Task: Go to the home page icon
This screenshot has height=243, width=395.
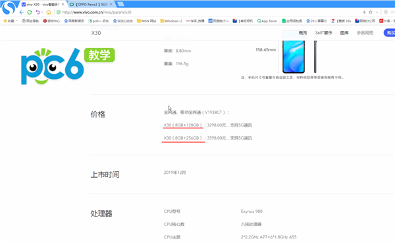Action: (x=49, y=12)
